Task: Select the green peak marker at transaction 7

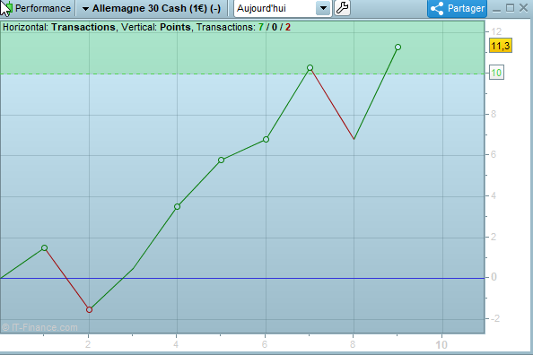Action: point(310,68)
